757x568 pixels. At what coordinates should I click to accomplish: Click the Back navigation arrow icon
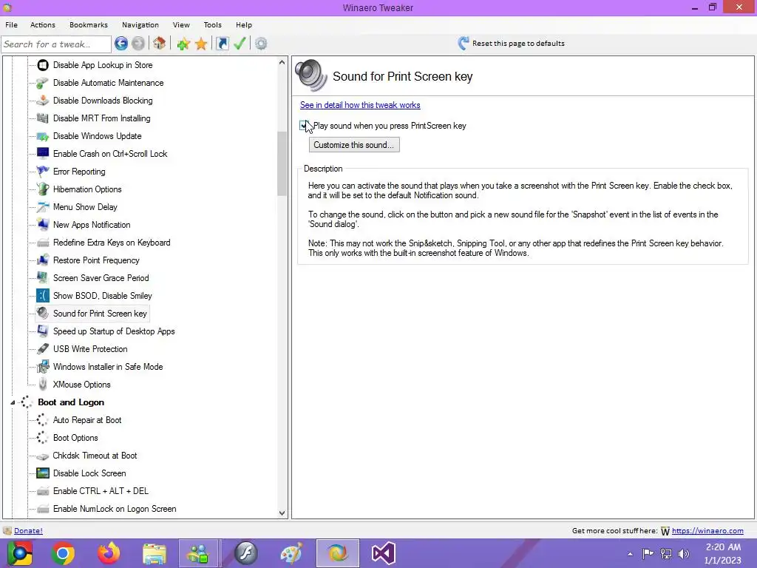pos(121,44)
